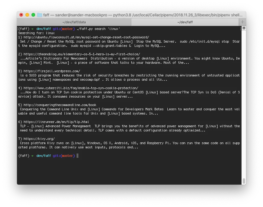Click 'Advanced Power Management' in TLP result
The width and height of the screenshot is (263, 207).
(68, 126)
